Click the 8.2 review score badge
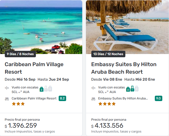Screen dimensions: 169x136 point(62,98)
